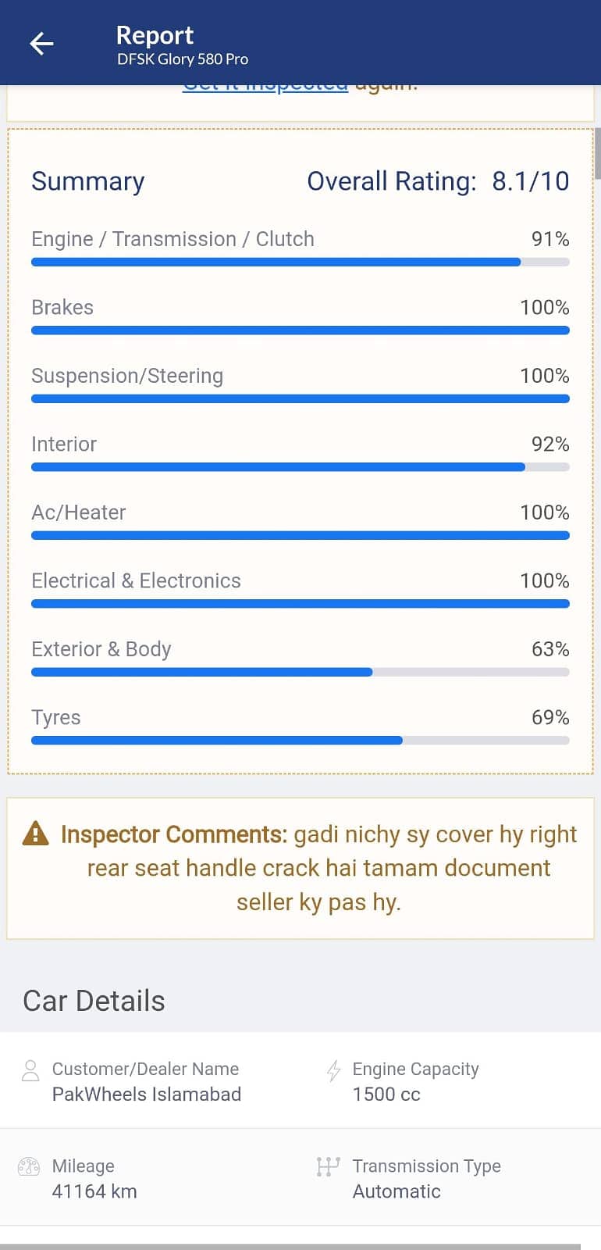Click the Brakes rating bar
The image size is (601, 1250).
tap(300, 330)
